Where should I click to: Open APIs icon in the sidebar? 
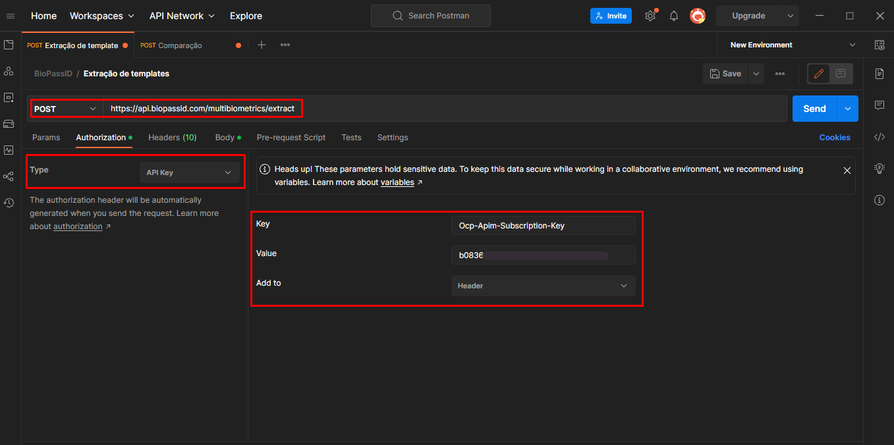pyautogui.click(x=9, y=71)
